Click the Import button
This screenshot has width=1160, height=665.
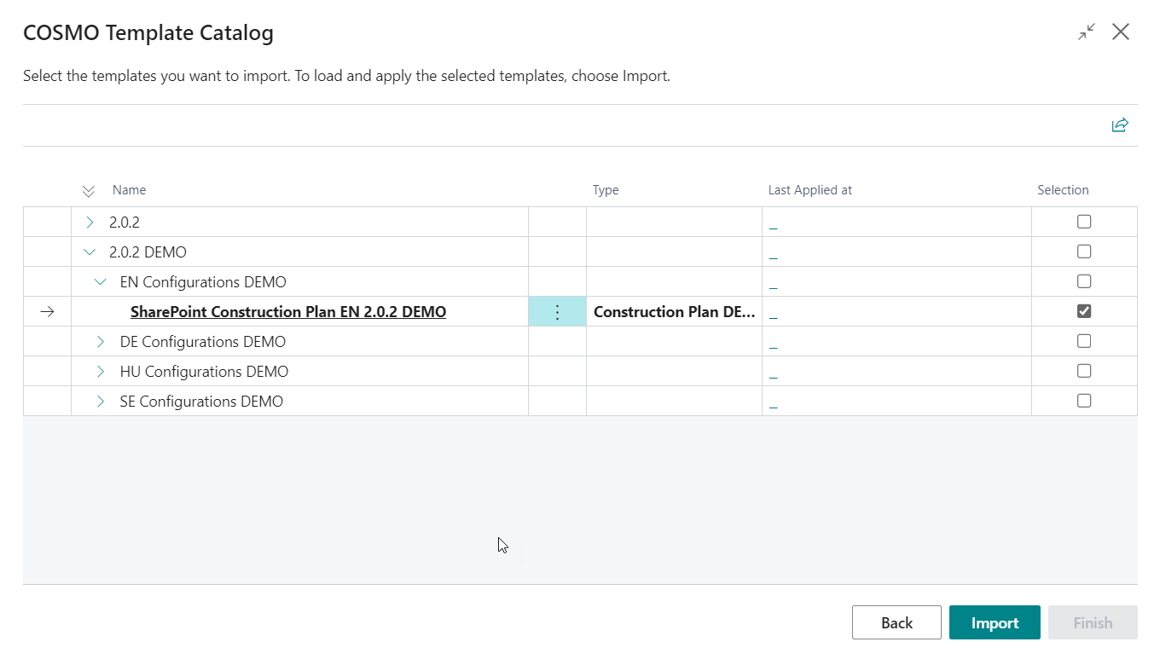994,623
